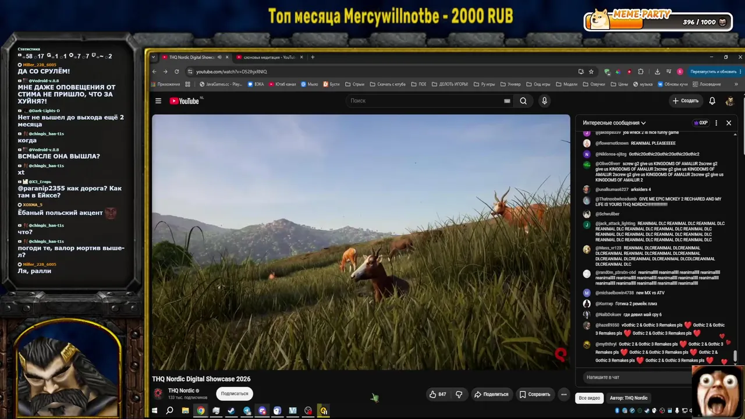
Task: Open Telegram from the taskbar
Action: click(247, 411)
